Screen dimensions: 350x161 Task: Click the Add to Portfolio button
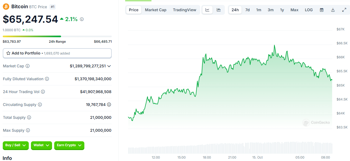coord(57,53)
